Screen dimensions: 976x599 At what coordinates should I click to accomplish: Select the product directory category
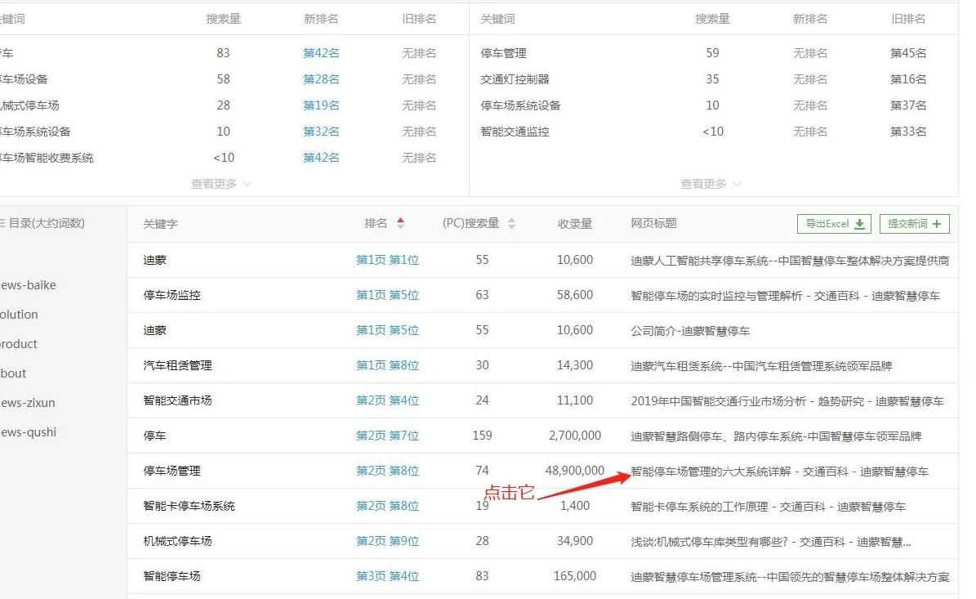click(x=20, y=343)
